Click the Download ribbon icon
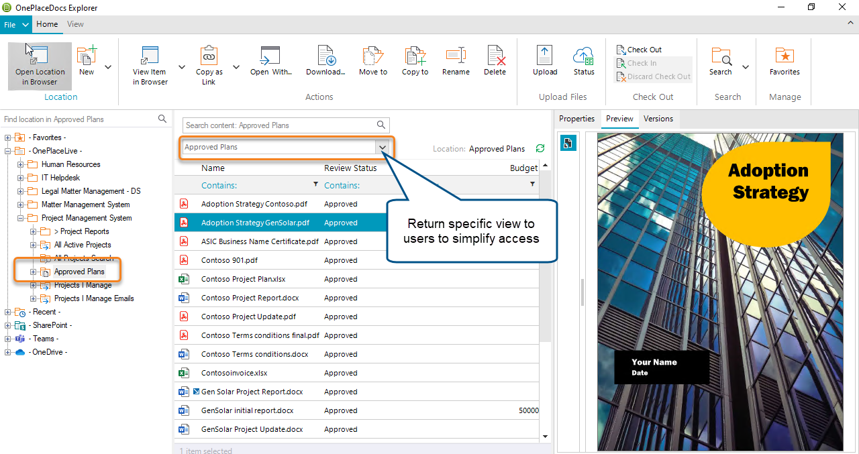The width and height of the screenshot is (859, 454). (x=325, y=56)
